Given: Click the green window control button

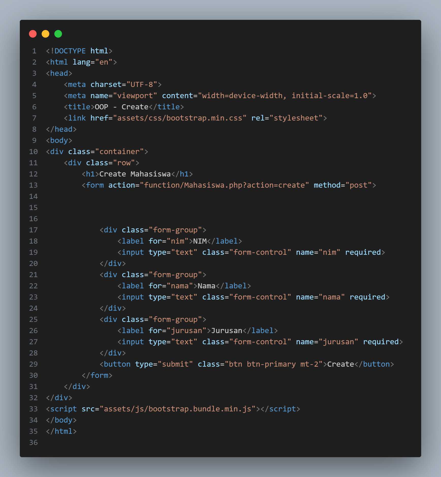Looking at the screenshot, I should click(x=58, y=33).
